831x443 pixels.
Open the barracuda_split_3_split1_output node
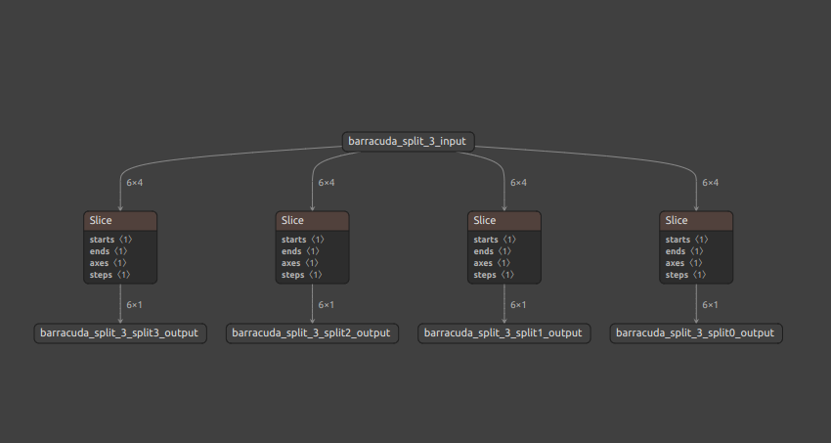coord(503,333)
